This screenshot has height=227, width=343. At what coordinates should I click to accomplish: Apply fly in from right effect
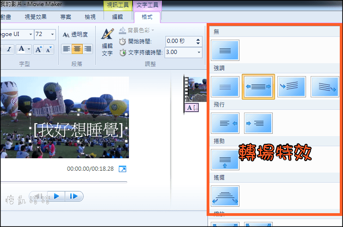[225, 123]
